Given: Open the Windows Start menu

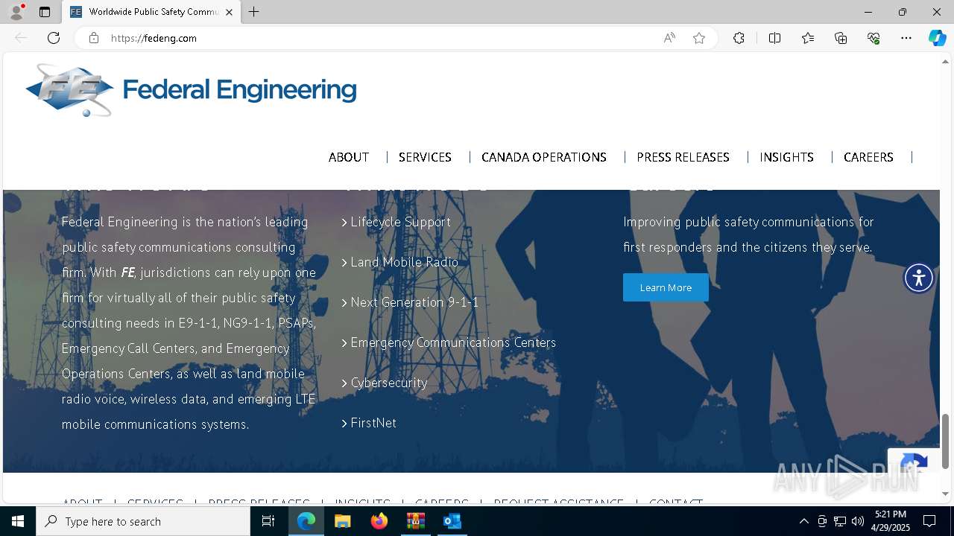Looking at the screenshot, I should pyautogui.click(x=18, y=521).
